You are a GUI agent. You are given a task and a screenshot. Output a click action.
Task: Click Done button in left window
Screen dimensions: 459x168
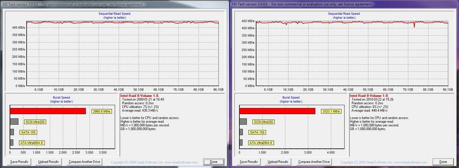(214, 162)
